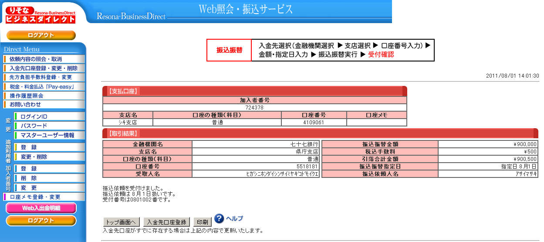Click the 振込振替 red-bordered label
The height and width of the screenshot is (242, 544).
(x=229, y=50)
